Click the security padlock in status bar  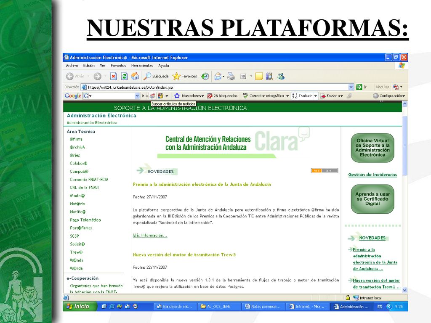pyautogui.click(x=348, y=297)
